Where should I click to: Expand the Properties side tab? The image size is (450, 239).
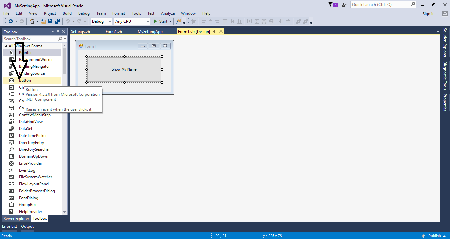tap(445, 102)
